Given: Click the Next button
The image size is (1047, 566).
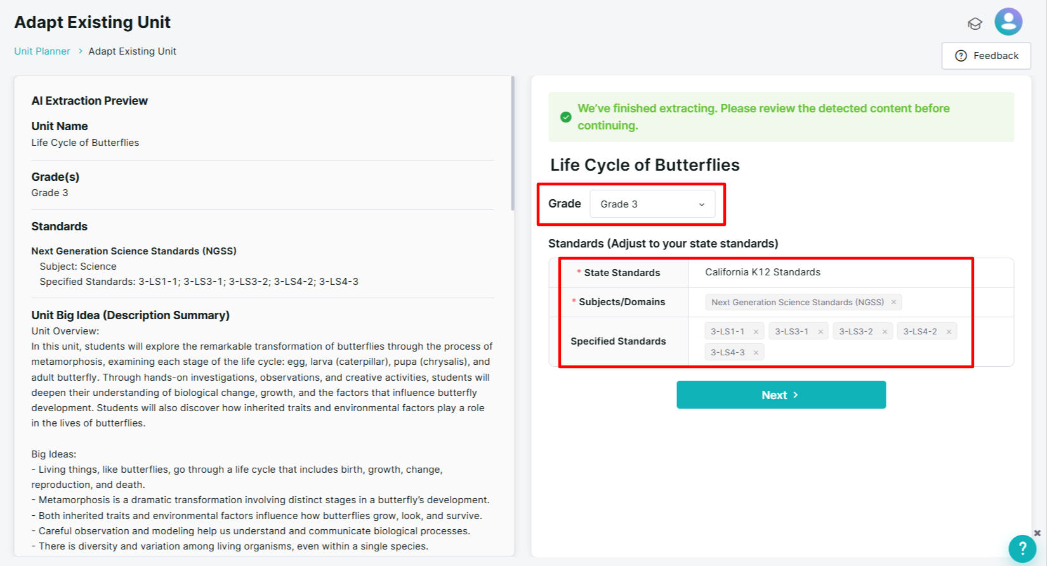Looking at the screenshot, I should [x=781, y=395].
